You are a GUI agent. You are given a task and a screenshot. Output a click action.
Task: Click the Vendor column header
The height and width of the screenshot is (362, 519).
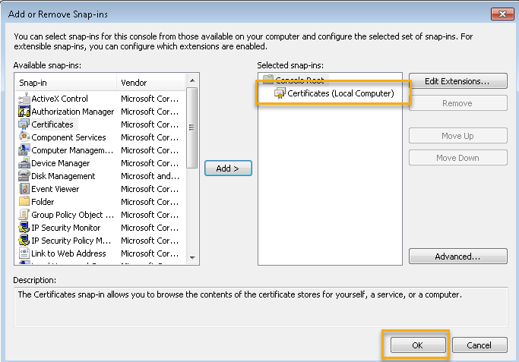coord(150,82)
